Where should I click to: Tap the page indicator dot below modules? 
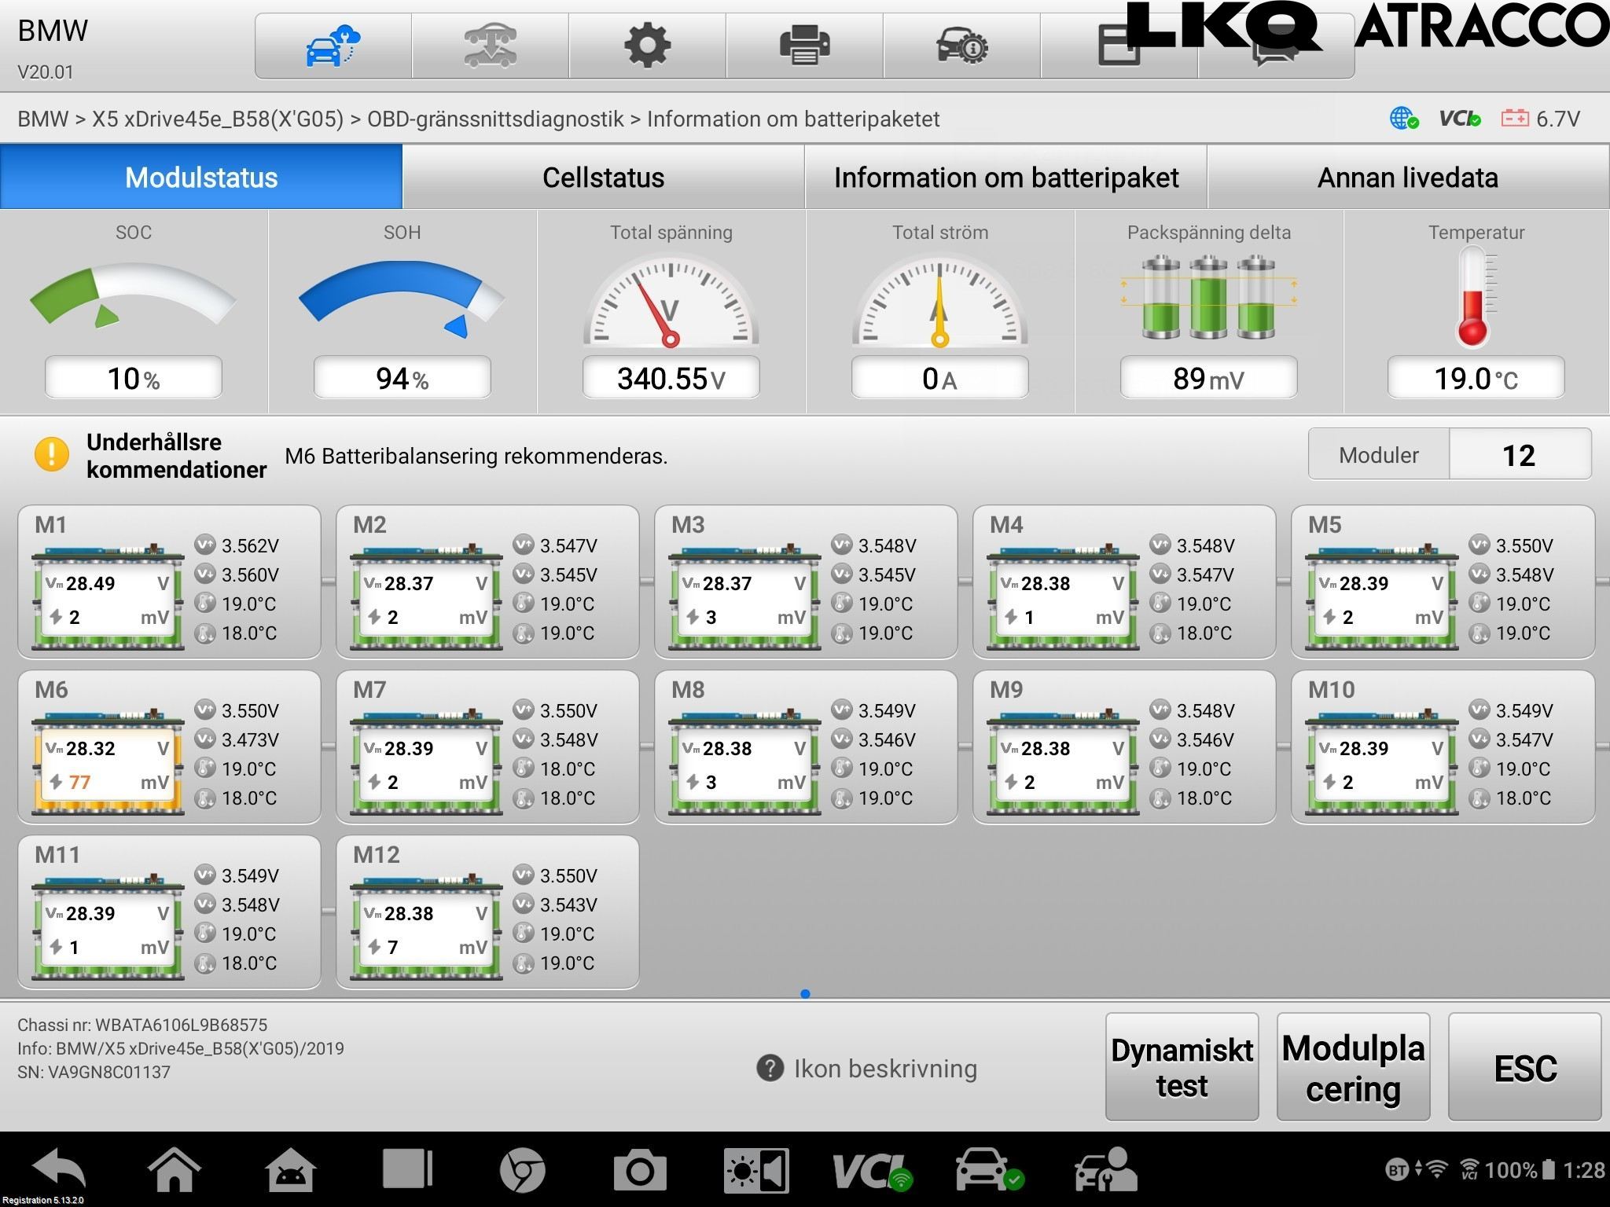point(805,993)
